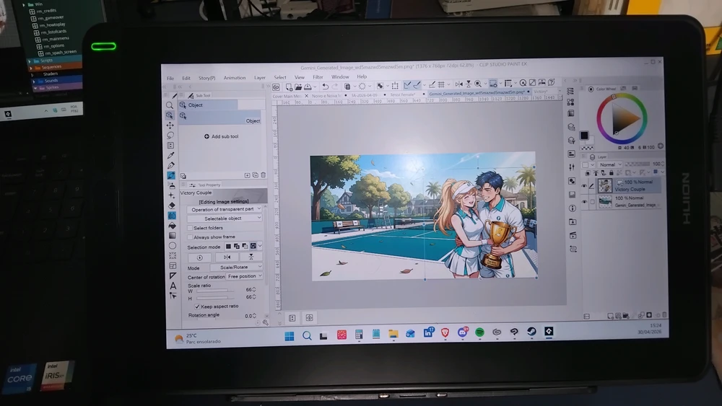The height and width of the screenshot is (406, 722).
Task: Hide the Victory Couple layer via eye icon
Action: click(584, 186)
